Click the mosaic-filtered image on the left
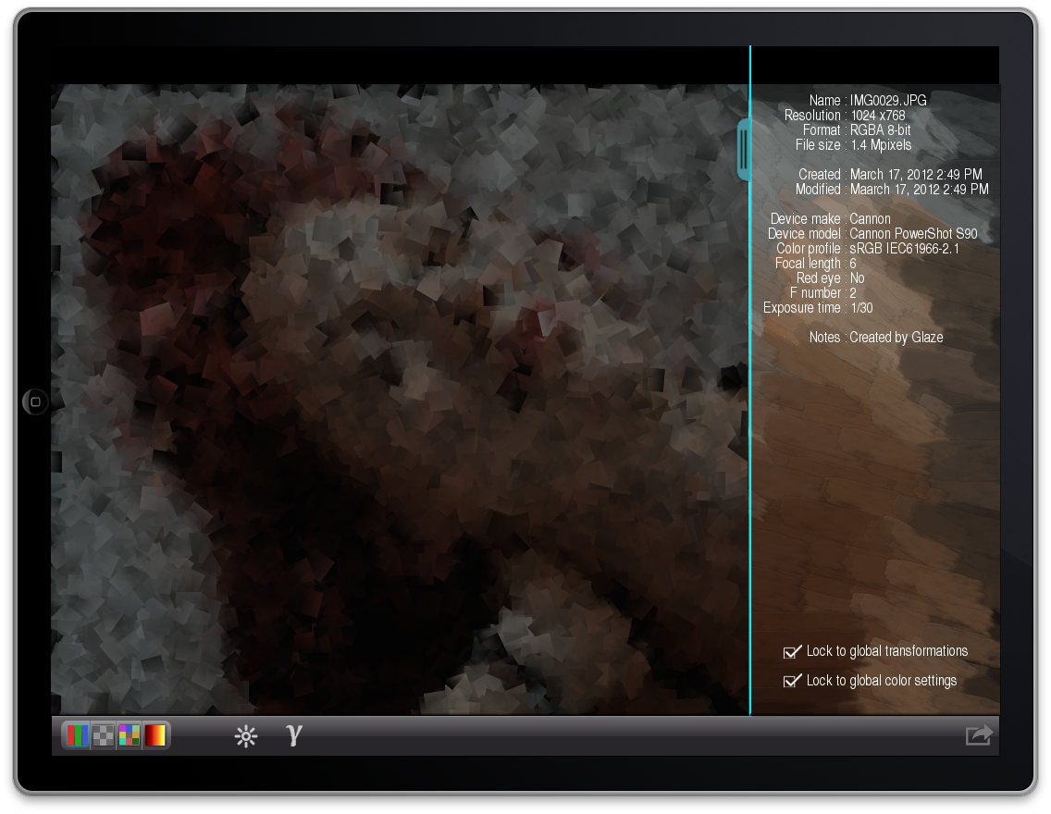Image resolution: width=1051 pixels, height=814 pixels. click(400, 400)
